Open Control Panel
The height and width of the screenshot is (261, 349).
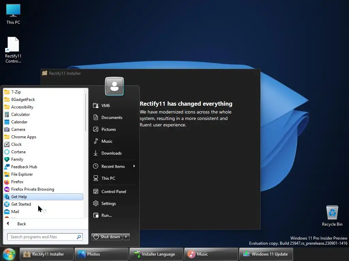114,192
